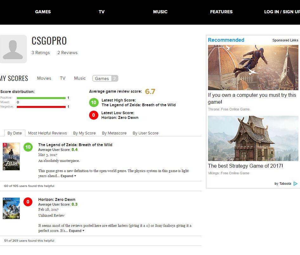Click 'The best Strategy Game of 2017!' headline
The height and width of the screenshot is (255, 300).
point(245,166)
